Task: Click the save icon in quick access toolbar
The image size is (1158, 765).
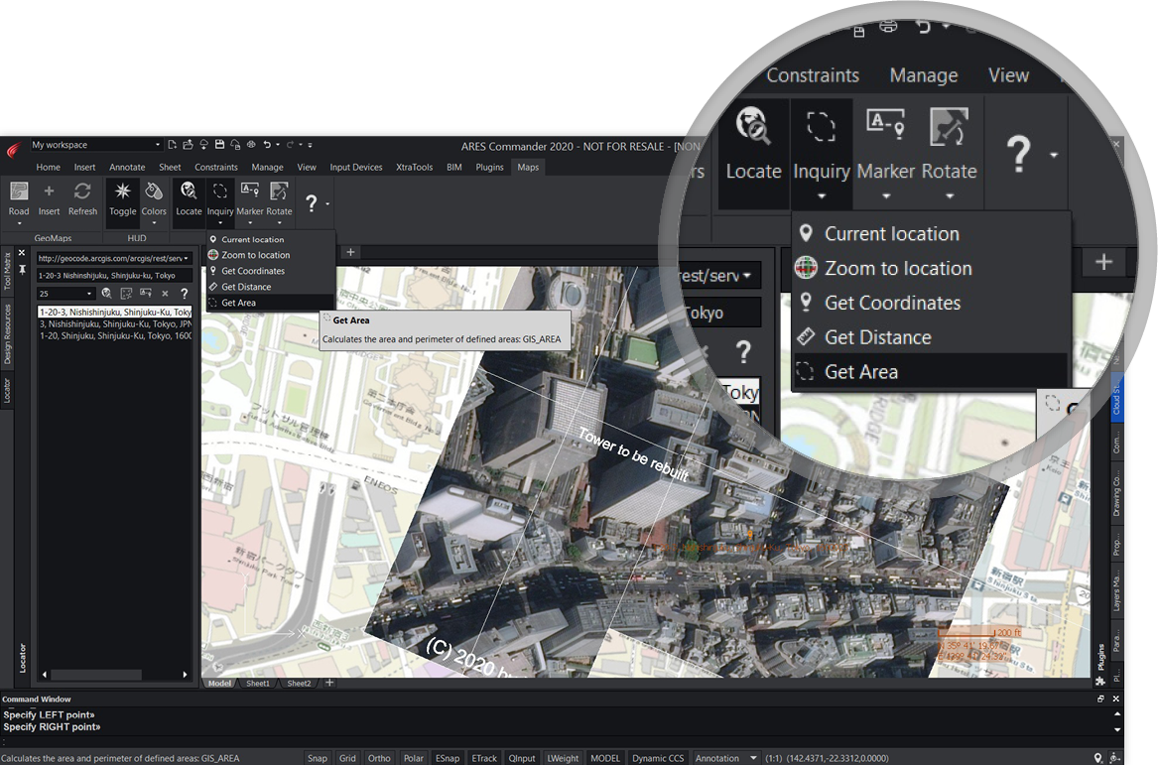Action: [219, 145]
